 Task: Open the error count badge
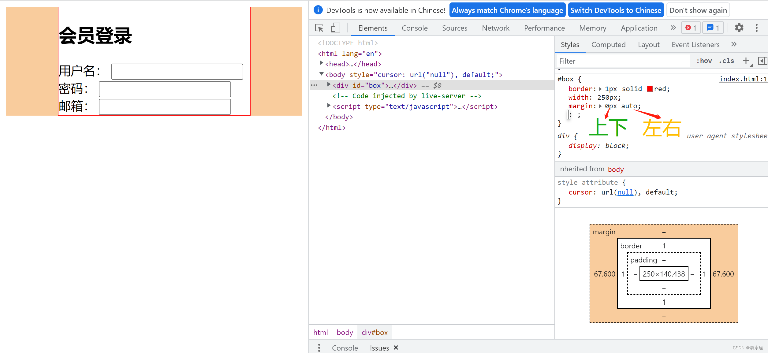[x=691, y=28]
